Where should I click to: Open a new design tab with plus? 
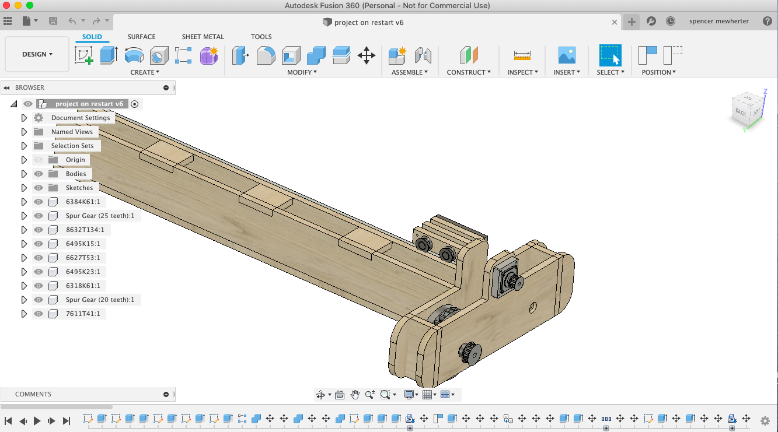[x=632, y=22]
